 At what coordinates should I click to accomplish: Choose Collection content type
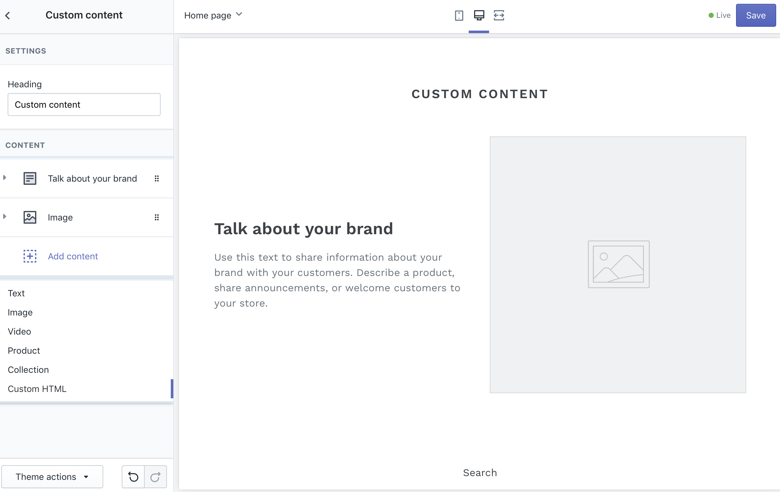click(28, 370)
